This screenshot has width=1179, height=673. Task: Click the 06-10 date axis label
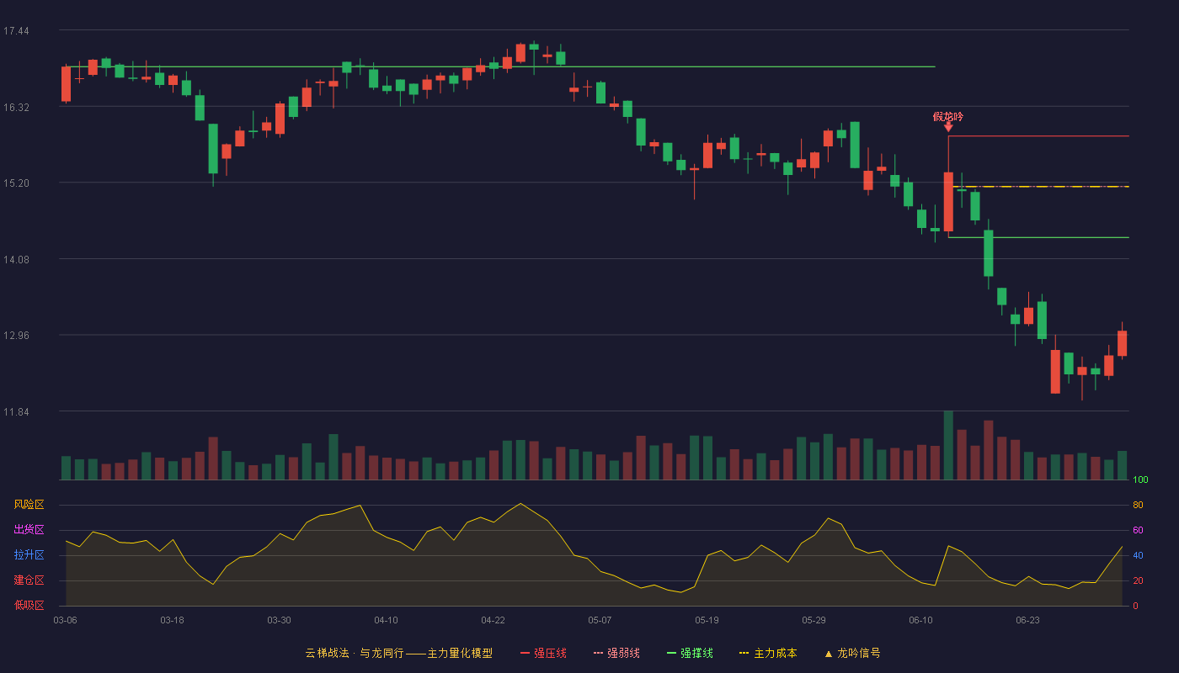[x=920, y=620]
